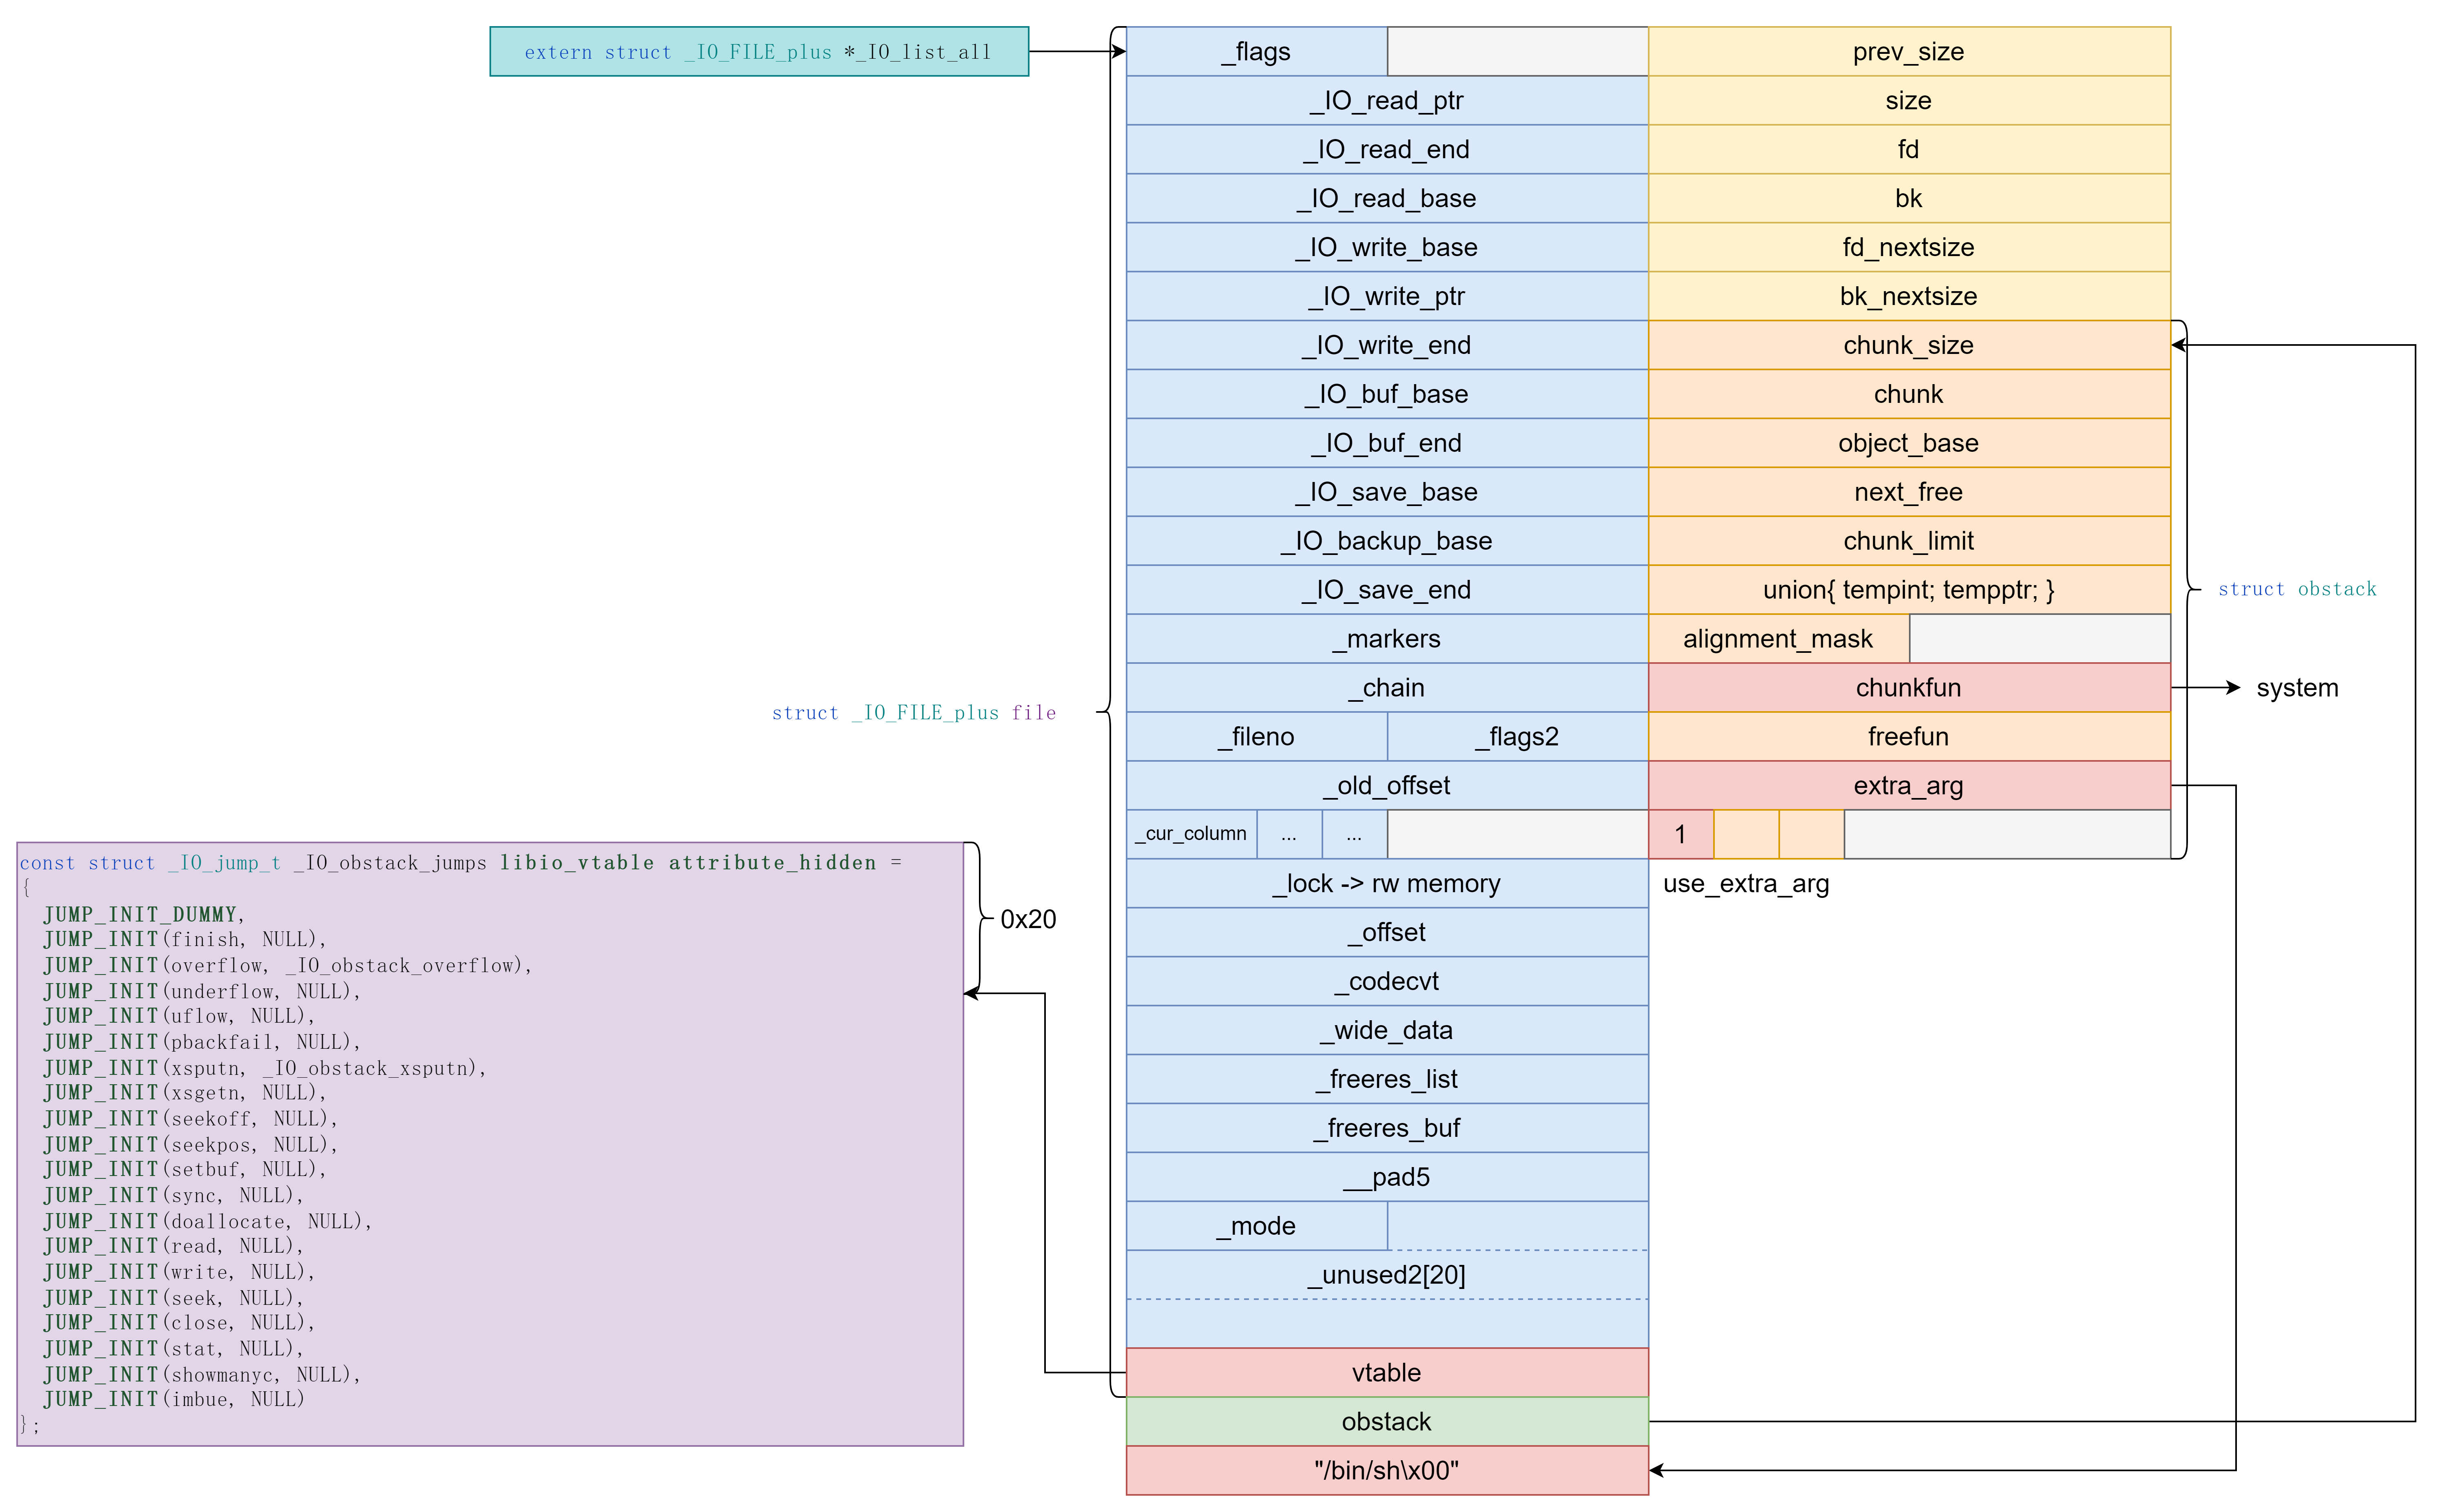
Task: Select the JUMP_INIT(overflow, _IO_obstack_overflow) line
Action: point(287,965)
